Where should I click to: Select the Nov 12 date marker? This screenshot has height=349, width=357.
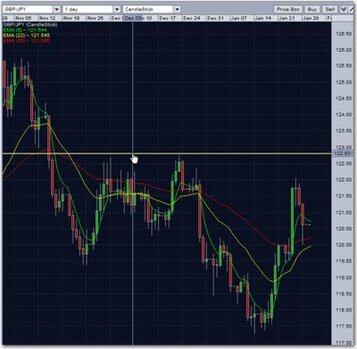[x=47, y=18]
